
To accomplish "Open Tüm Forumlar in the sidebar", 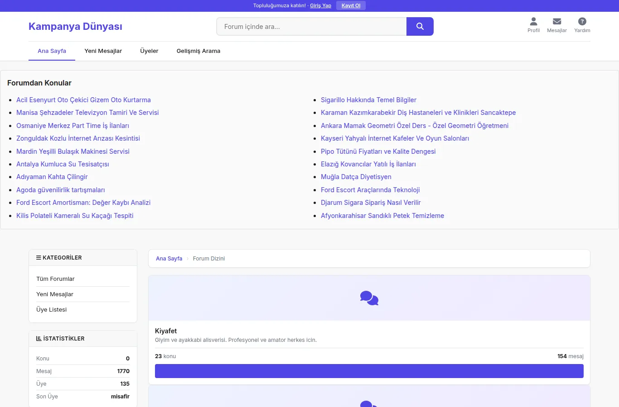I will tap(55, 279).
